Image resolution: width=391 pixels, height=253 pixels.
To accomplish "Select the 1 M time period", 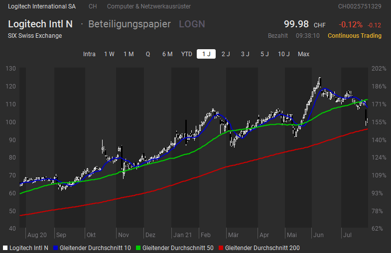I will click(129, 54).
